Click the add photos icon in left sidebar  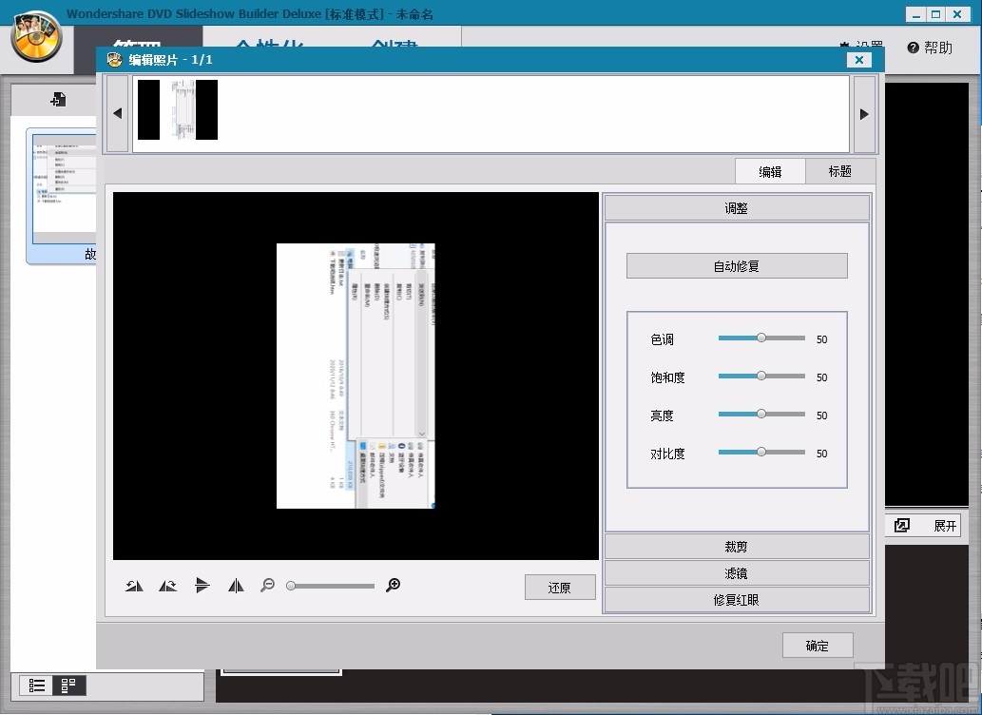(x=57, y=99)
